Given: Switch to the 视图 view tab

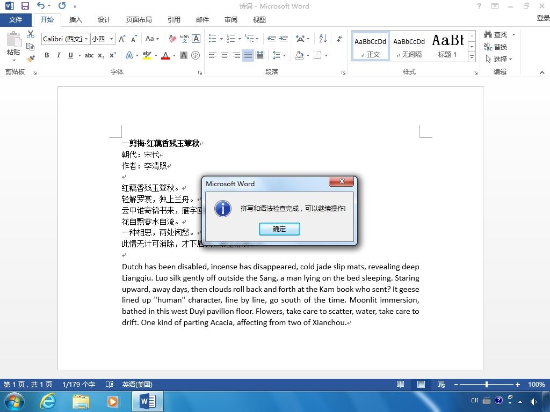Looking at the screenshot, I should 259,20.
